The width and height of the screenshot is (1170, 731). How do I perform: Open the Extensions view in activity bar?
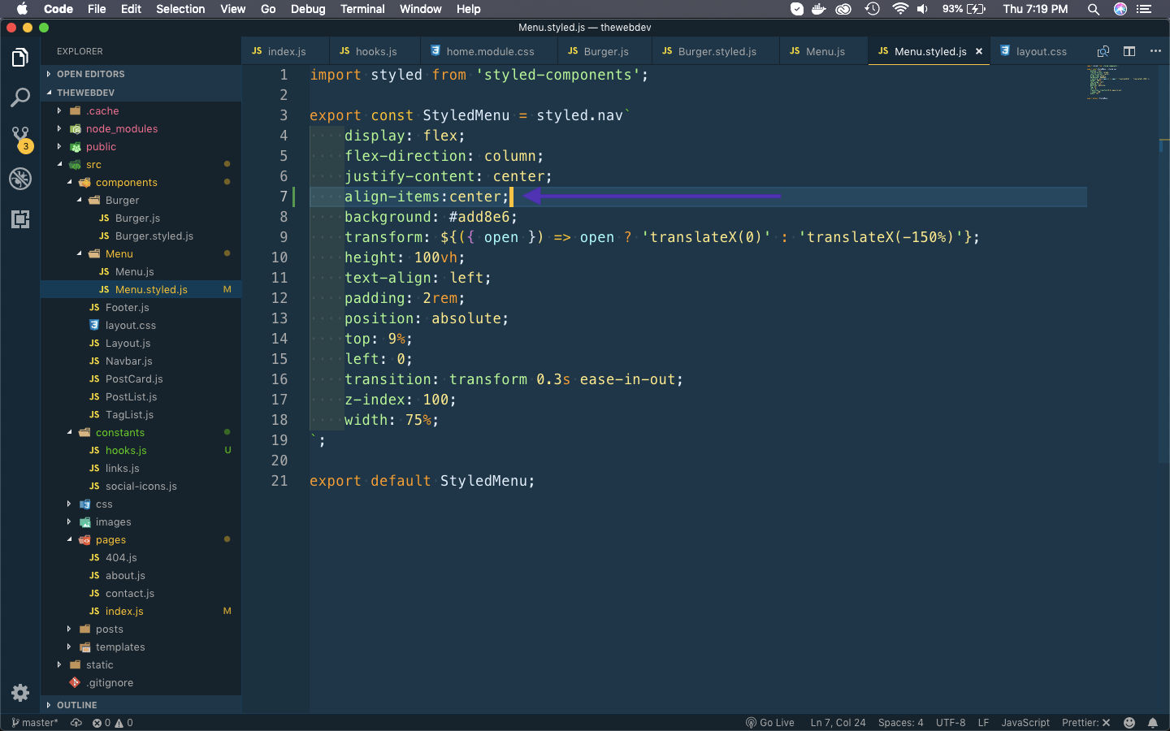point(20,219)
